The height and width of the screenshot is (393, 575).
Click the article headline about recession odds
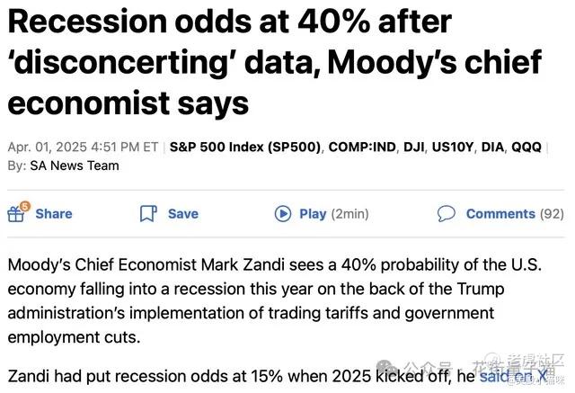click(274, 62)
